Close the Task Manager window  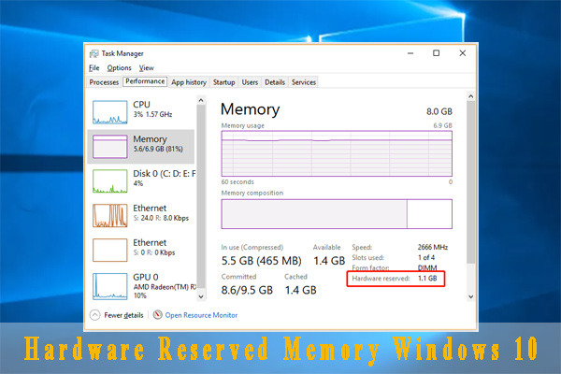coord(463,53)
